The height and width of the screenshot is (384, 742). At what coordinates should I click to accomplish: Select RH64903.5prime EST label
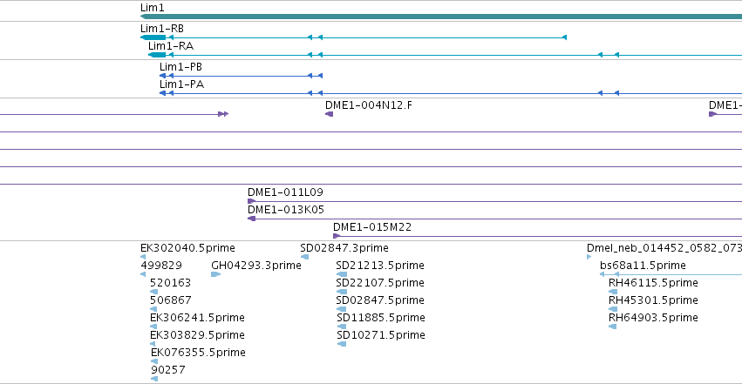point(653,318)
